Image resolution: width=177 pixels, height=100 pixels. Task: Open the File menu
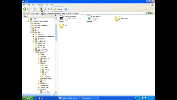24,5
